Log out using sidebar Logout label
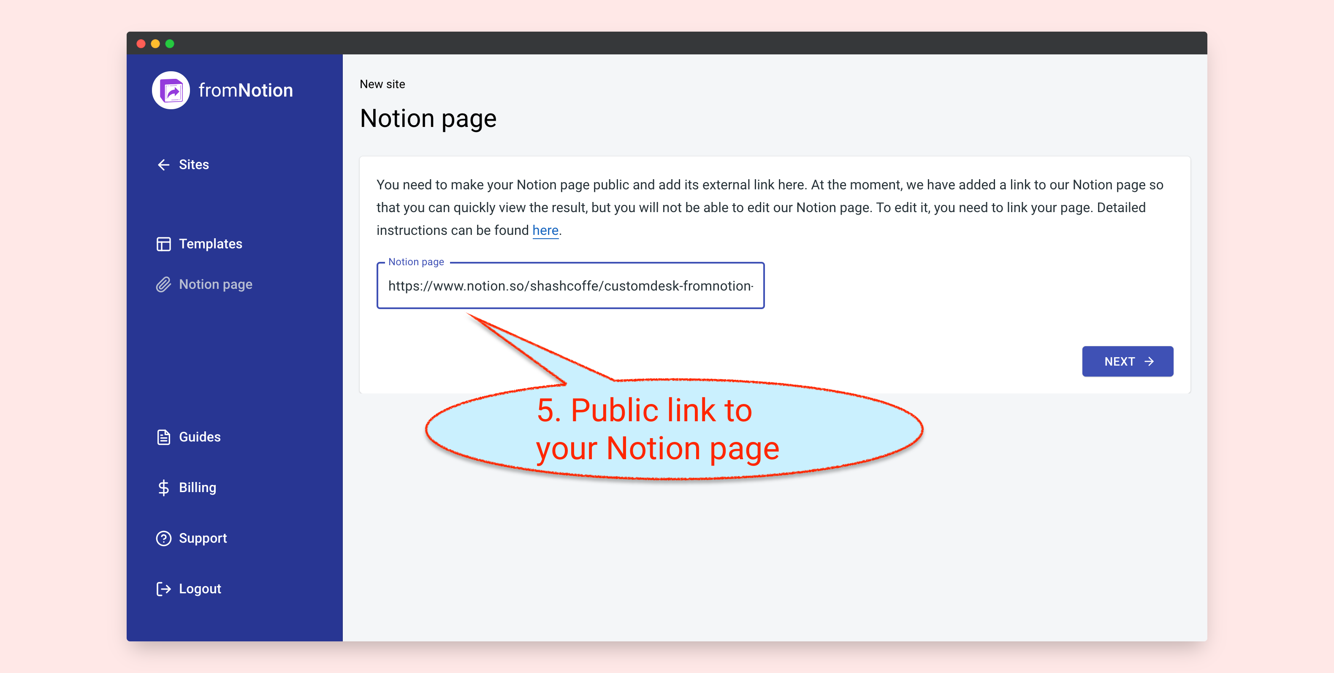 [200, 589]
